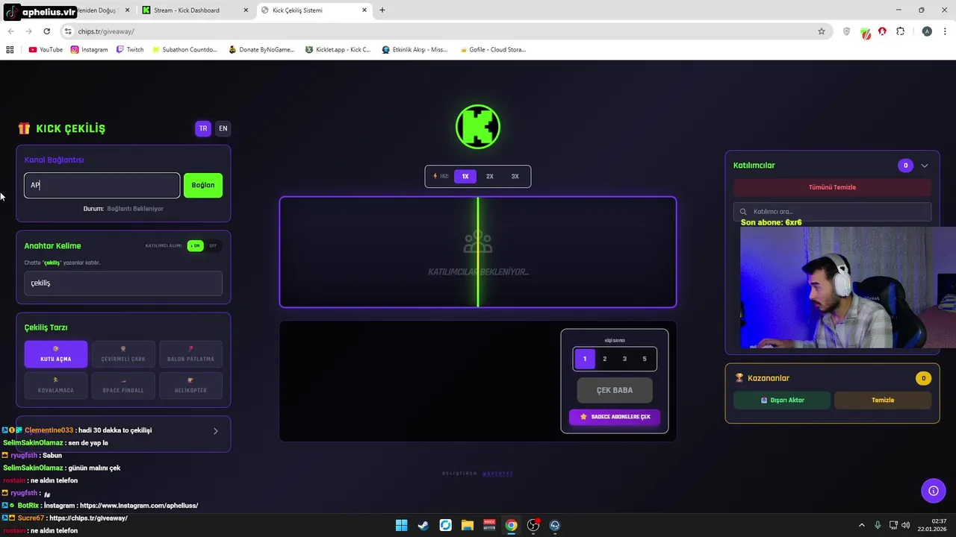Turn participant intake OFF
This screenshot has height=537, width=956.
tap(213, 245)
